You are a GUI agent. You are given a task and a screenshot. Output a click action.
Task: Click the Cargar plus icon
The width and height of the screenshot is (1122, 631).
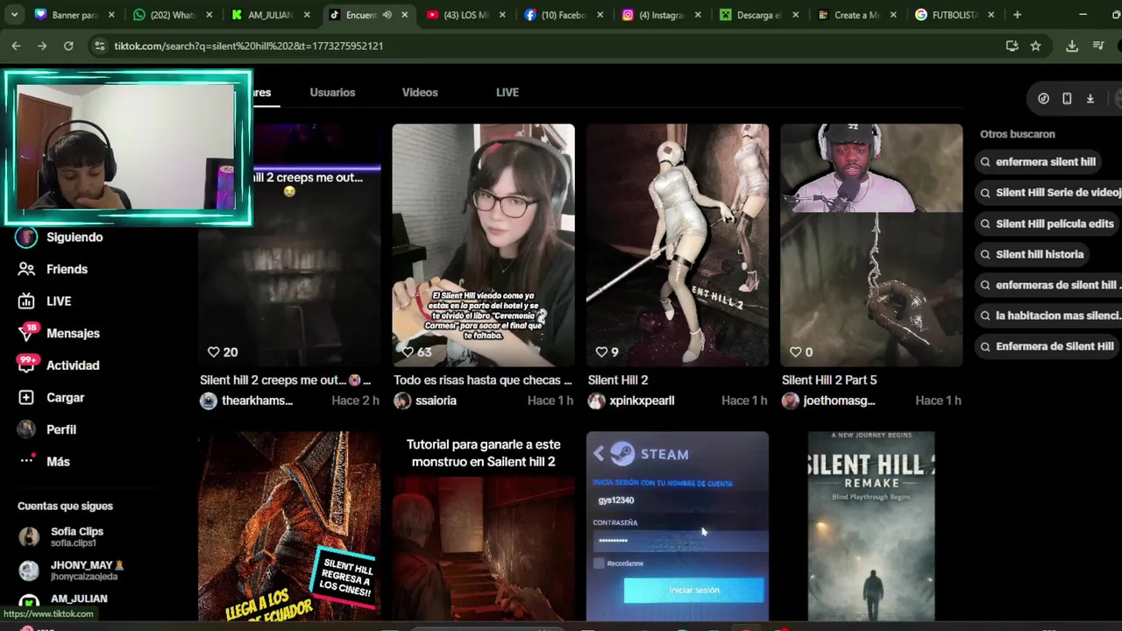click(27, 397)
